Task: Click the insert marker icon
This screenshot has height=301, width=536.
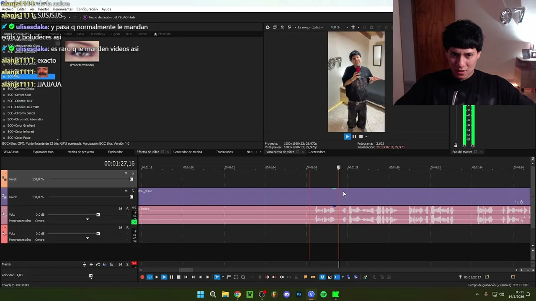Action: [x=305, y=277]
